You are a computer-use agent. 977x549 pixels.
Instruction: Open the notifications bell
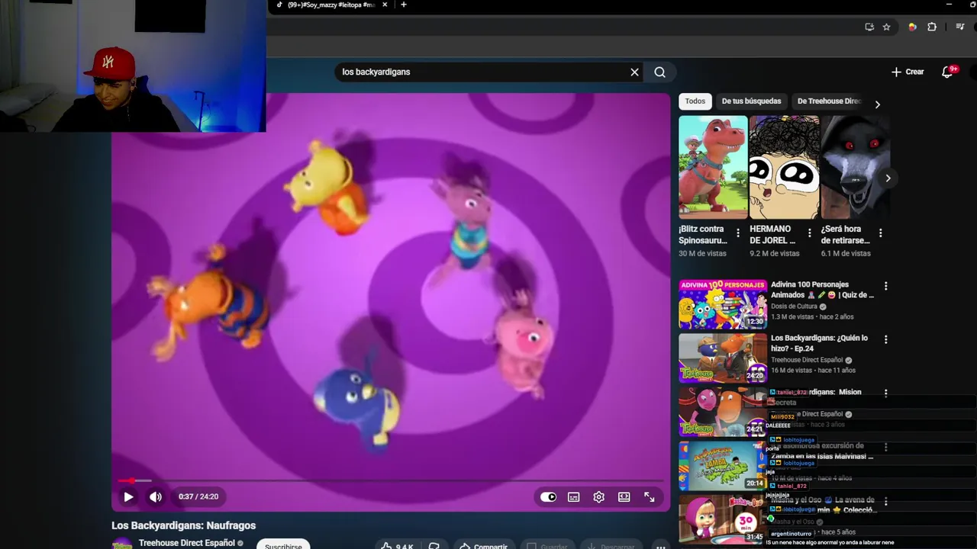pyautogui.click(x=948, y=72)
